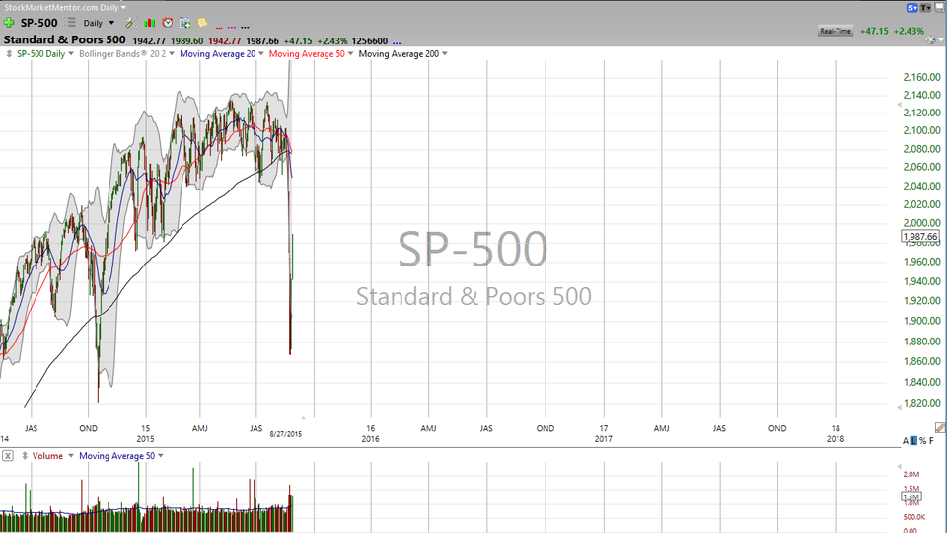Click the 1989.60 high value in header

(x=186, y=41)
